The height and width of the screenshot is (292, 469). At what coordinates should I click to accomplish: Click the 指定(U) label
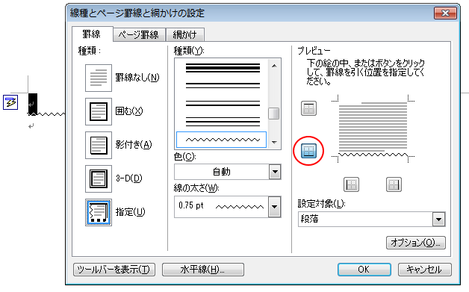pyautogui.click(x=130, y=212)
